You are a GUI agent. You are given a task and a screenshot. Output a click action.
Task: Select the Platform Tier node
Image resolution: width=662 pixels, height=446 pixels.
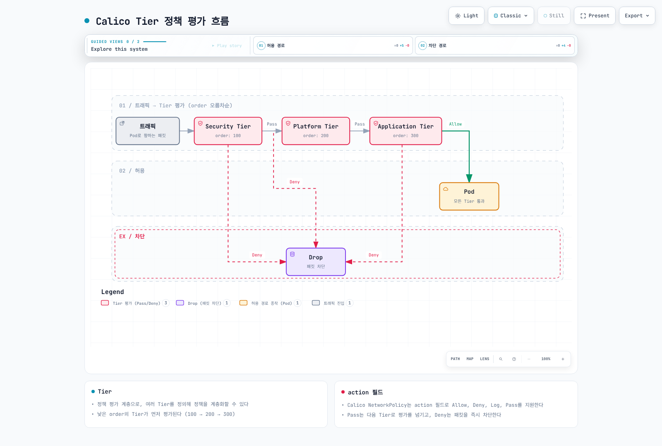click(316, 131)
